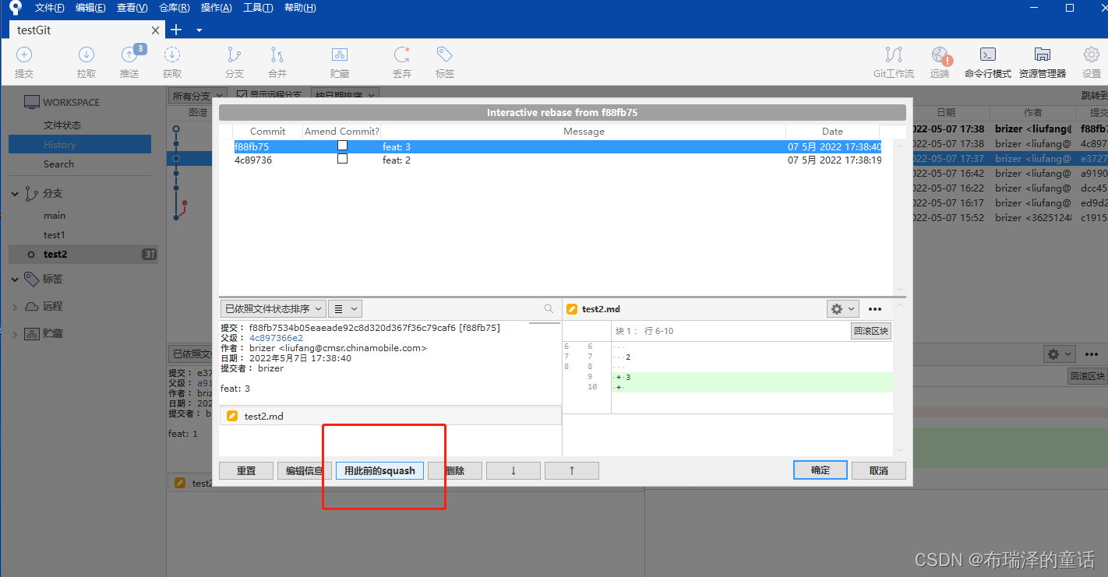This screenshot has width=1108, height=577.
Task: Open the 帮助(H) menu
Action: pyautogui.click(x=300, y=8)
